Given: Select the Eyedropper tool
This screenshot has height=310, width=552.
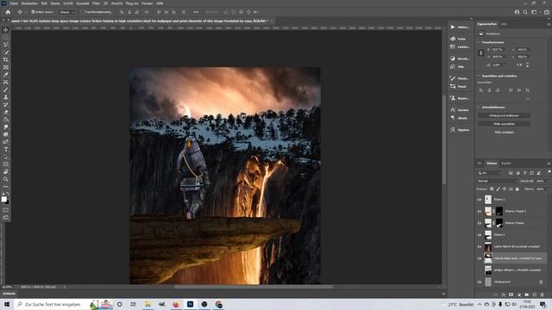Looking at the screenshot, I should click(x=6, y=75).
